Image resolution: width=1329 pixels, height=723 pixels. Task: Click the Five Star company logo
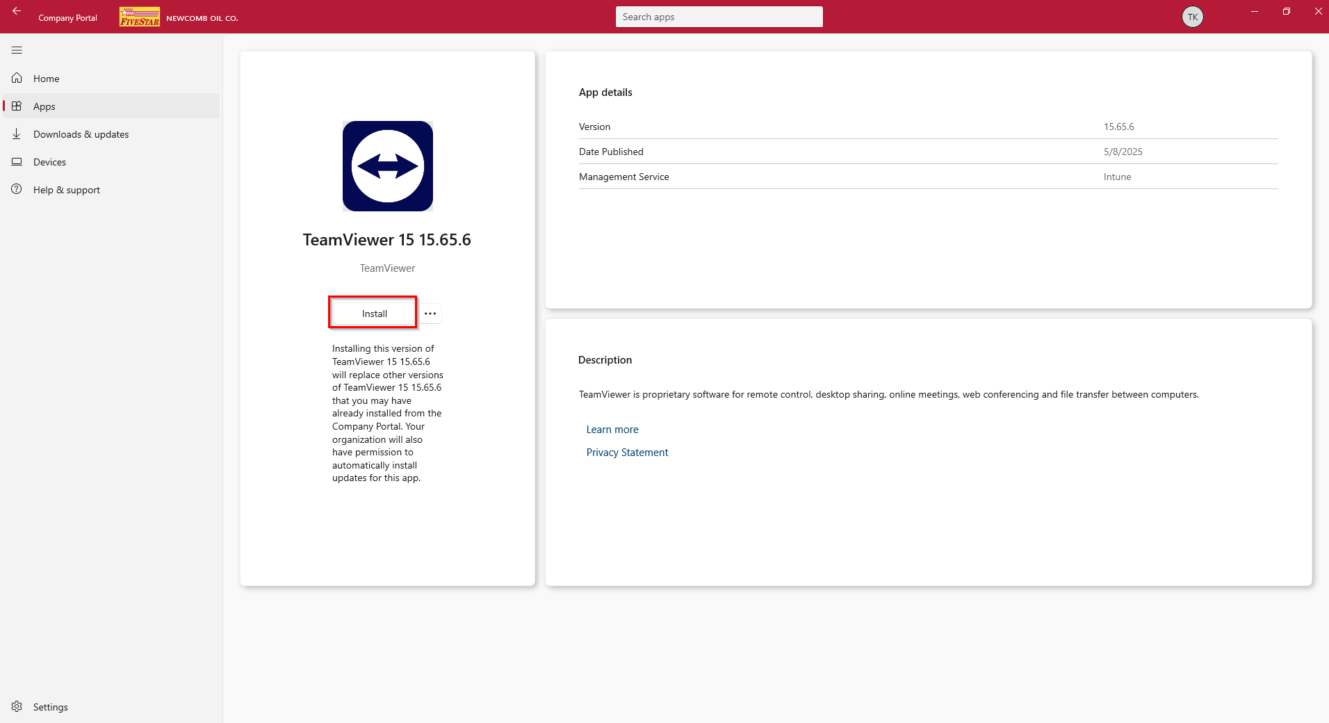(140, 17)
